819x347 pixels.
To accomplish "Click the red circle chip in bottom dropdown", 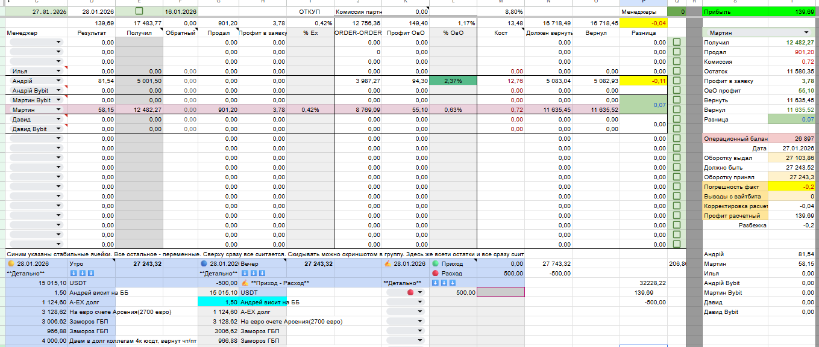I will coord(411,292).
